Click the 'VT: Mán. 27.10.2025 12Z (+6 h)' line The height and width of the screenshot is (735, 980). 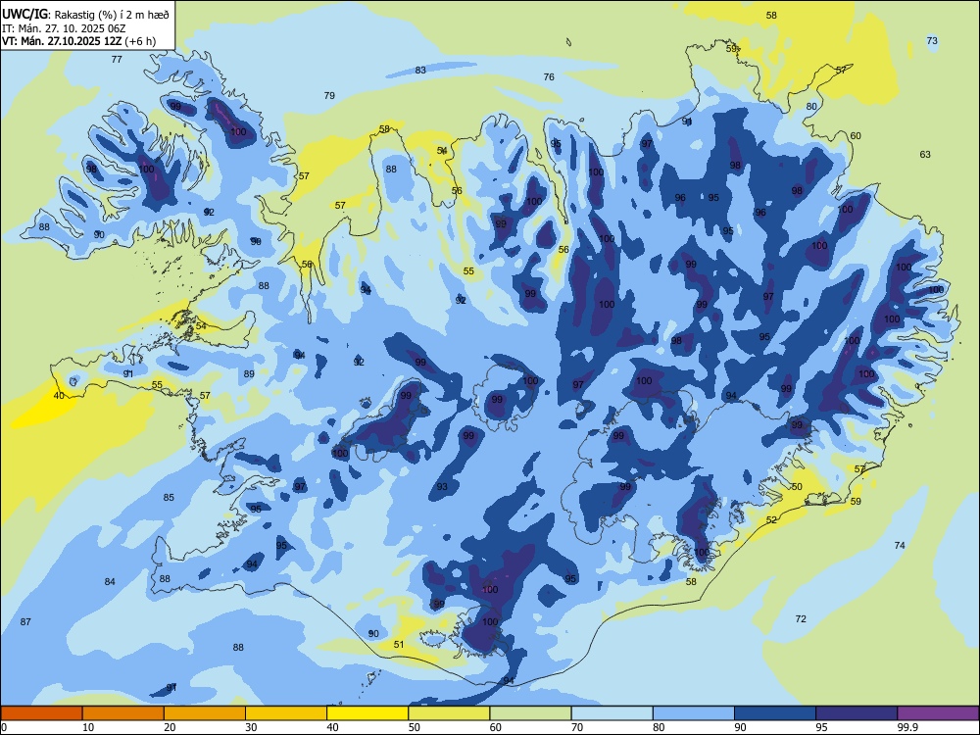[x=78, y=41]
